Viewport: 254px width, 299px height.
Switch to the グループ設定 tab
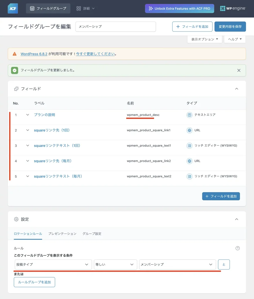92,234
